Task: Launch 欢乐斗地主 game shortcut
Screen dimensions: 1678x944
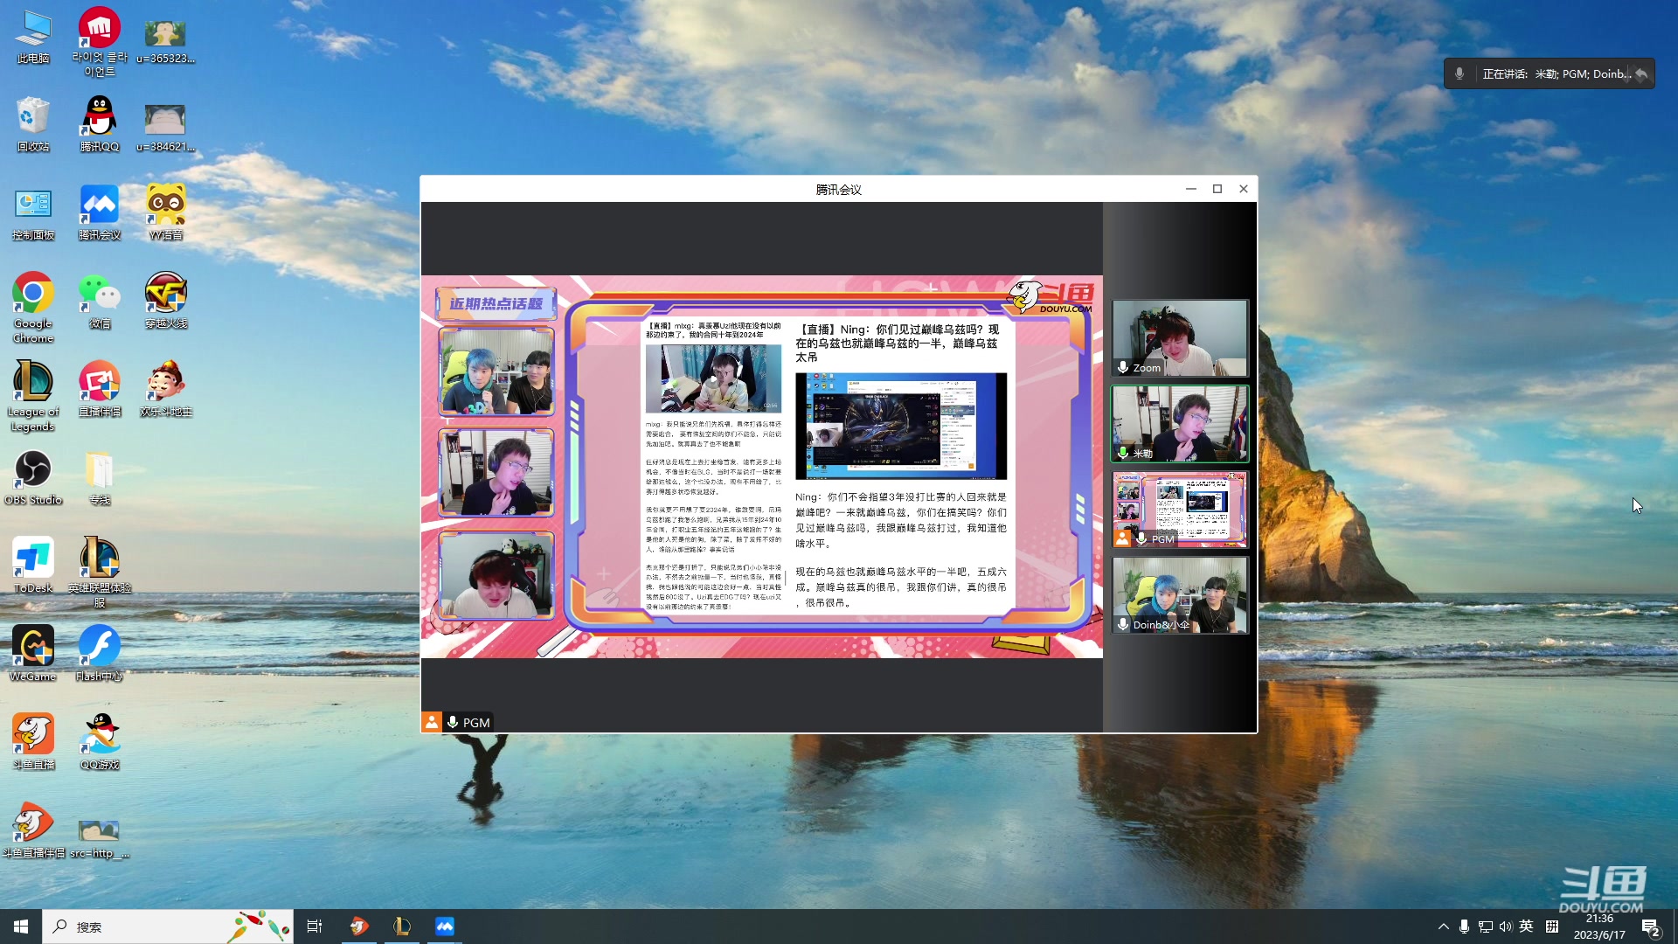Action: (165, 389)
